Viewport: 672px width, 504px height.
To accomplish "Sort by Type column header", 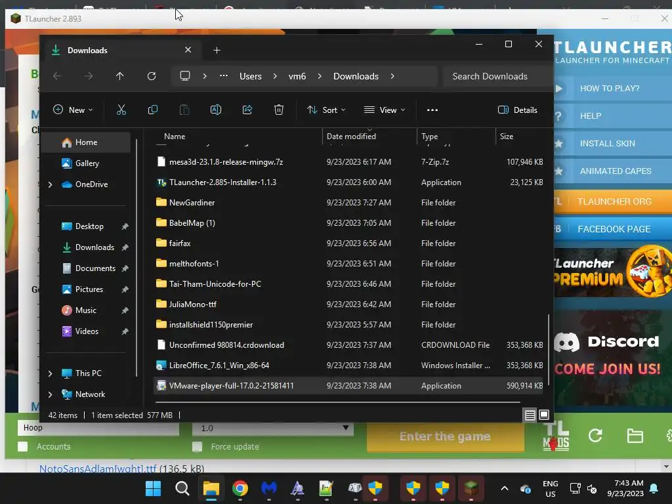I will click(x=429, y=136).
